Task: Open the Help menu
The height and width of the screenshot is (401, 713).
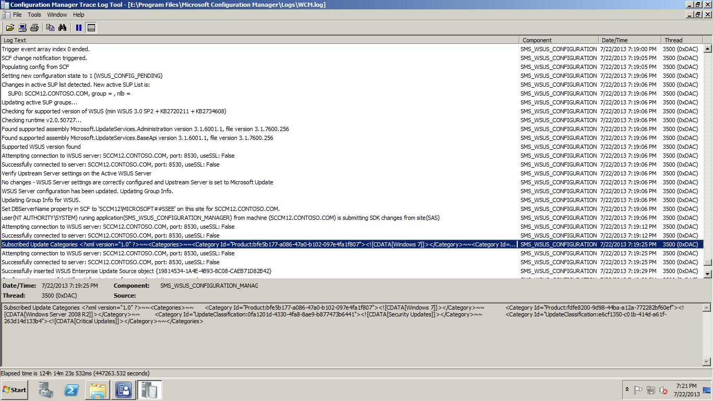Action: [79, 15]
